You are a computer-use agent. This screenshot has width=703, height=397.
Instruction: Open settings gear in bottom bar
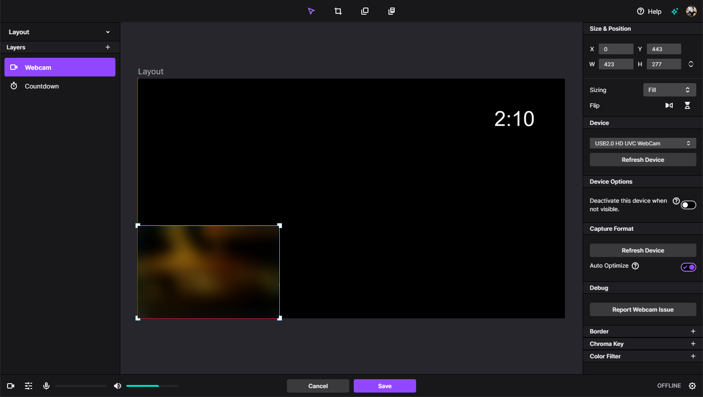coord(692,386)
